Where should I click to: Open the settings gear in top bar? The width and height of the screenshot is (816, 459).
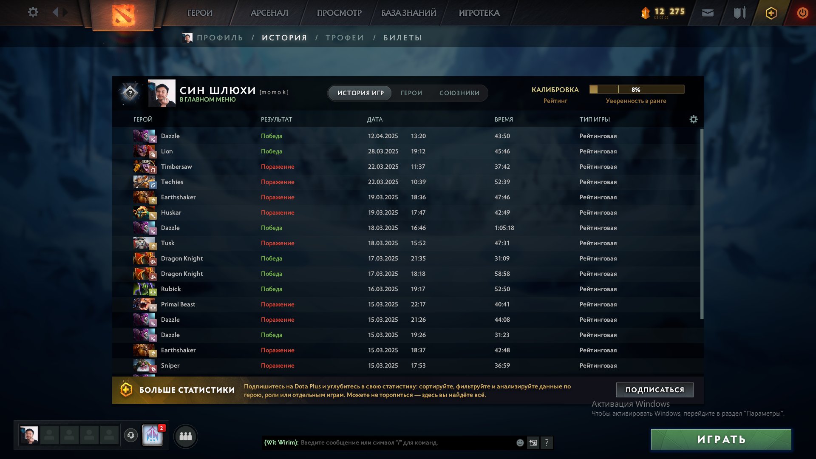(33, 12)
